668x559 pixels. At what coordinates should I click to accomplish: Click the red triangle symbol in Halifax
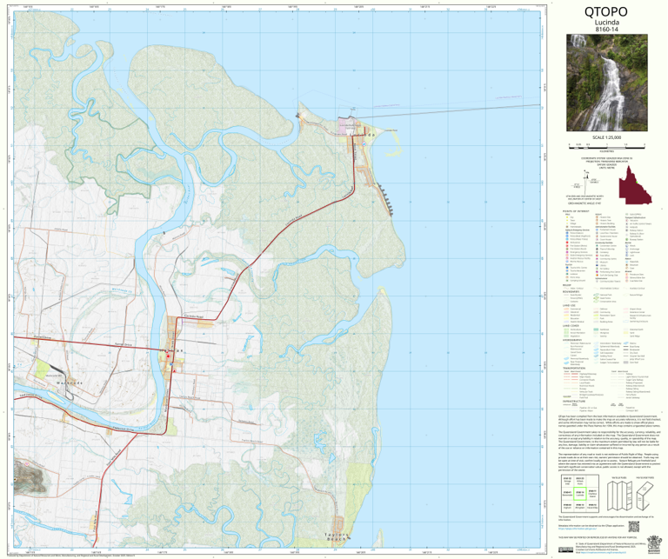174,371
